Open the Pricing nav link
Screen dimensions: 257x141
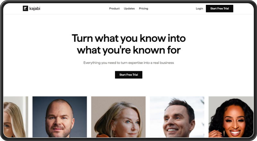click(x=143, y=9)
